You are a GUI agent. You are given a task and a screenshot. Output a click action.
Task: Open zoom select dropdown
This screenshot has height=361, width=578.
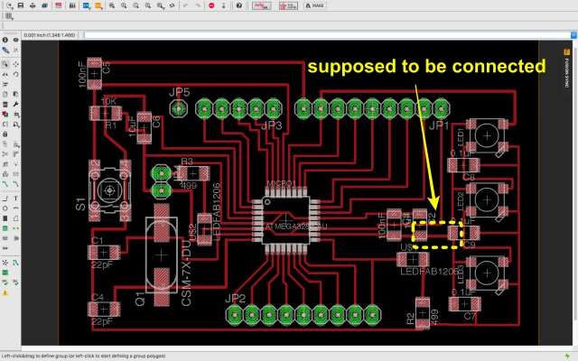tap(161, 5)
